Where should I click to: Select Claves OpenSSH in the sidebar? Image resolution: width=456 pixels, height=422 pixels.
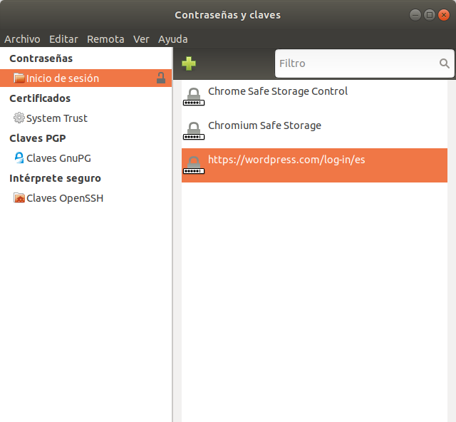[65, 198]
